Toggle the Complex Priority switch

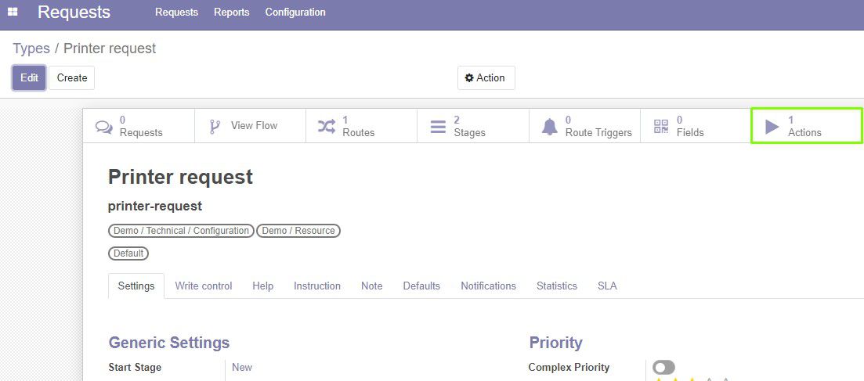point(663,367)
